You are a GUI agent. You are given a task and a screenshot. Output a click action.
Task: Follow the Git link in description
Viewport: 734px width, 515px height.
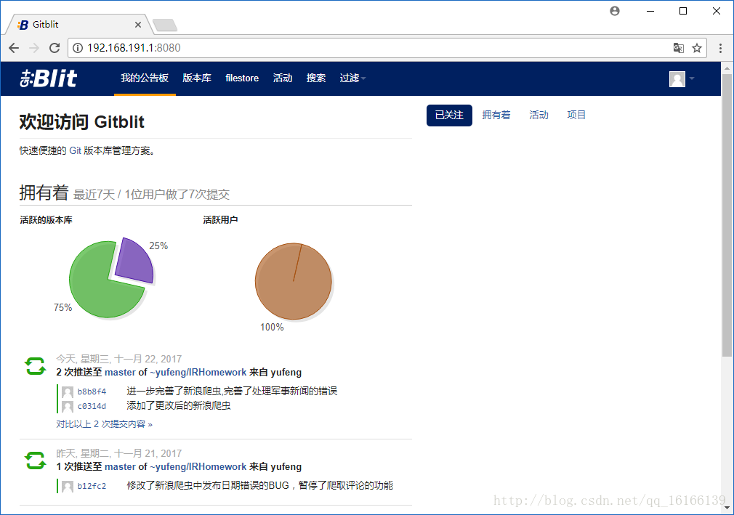(x=75, y=150)
